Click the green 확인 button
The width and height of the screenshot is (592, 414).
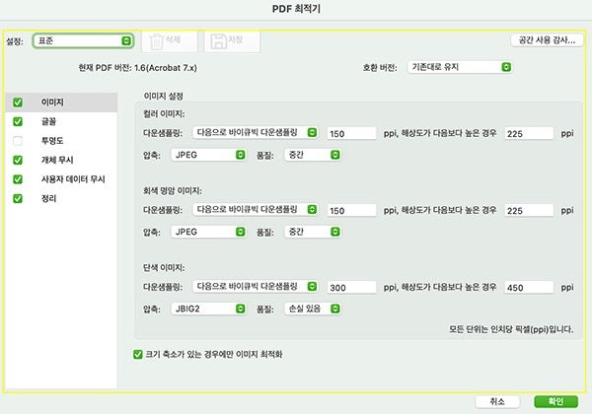555,401
